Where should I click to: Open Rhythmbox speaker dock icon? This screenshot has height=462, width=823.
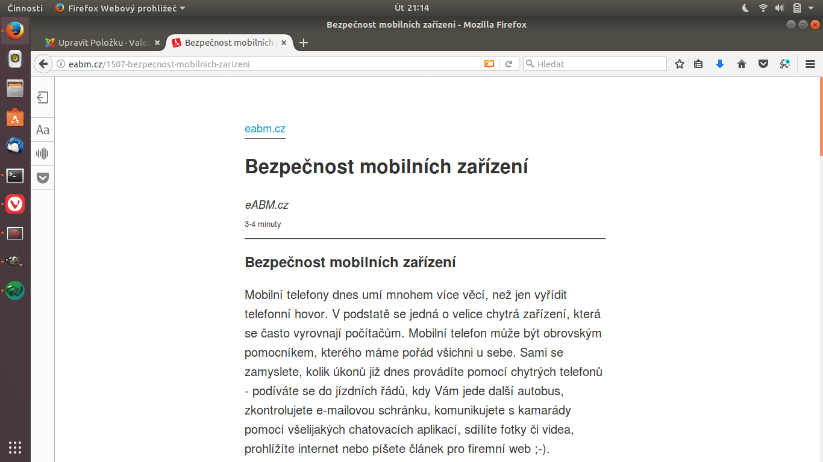point(15,59)
